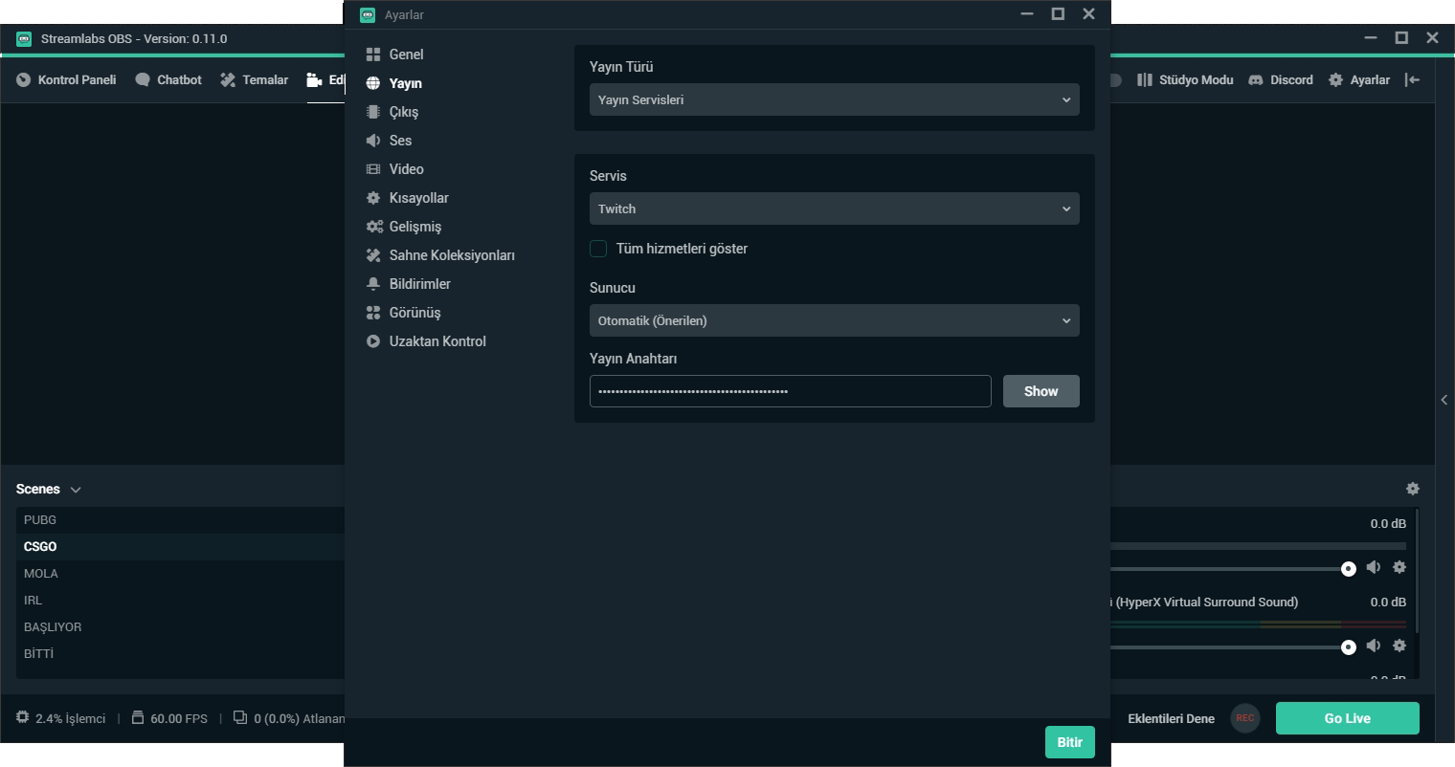The width and height of the screenshot is (1455, 767).
Task: Click the Uzaktan Kontrol play icon
Action: pos(373,341)
